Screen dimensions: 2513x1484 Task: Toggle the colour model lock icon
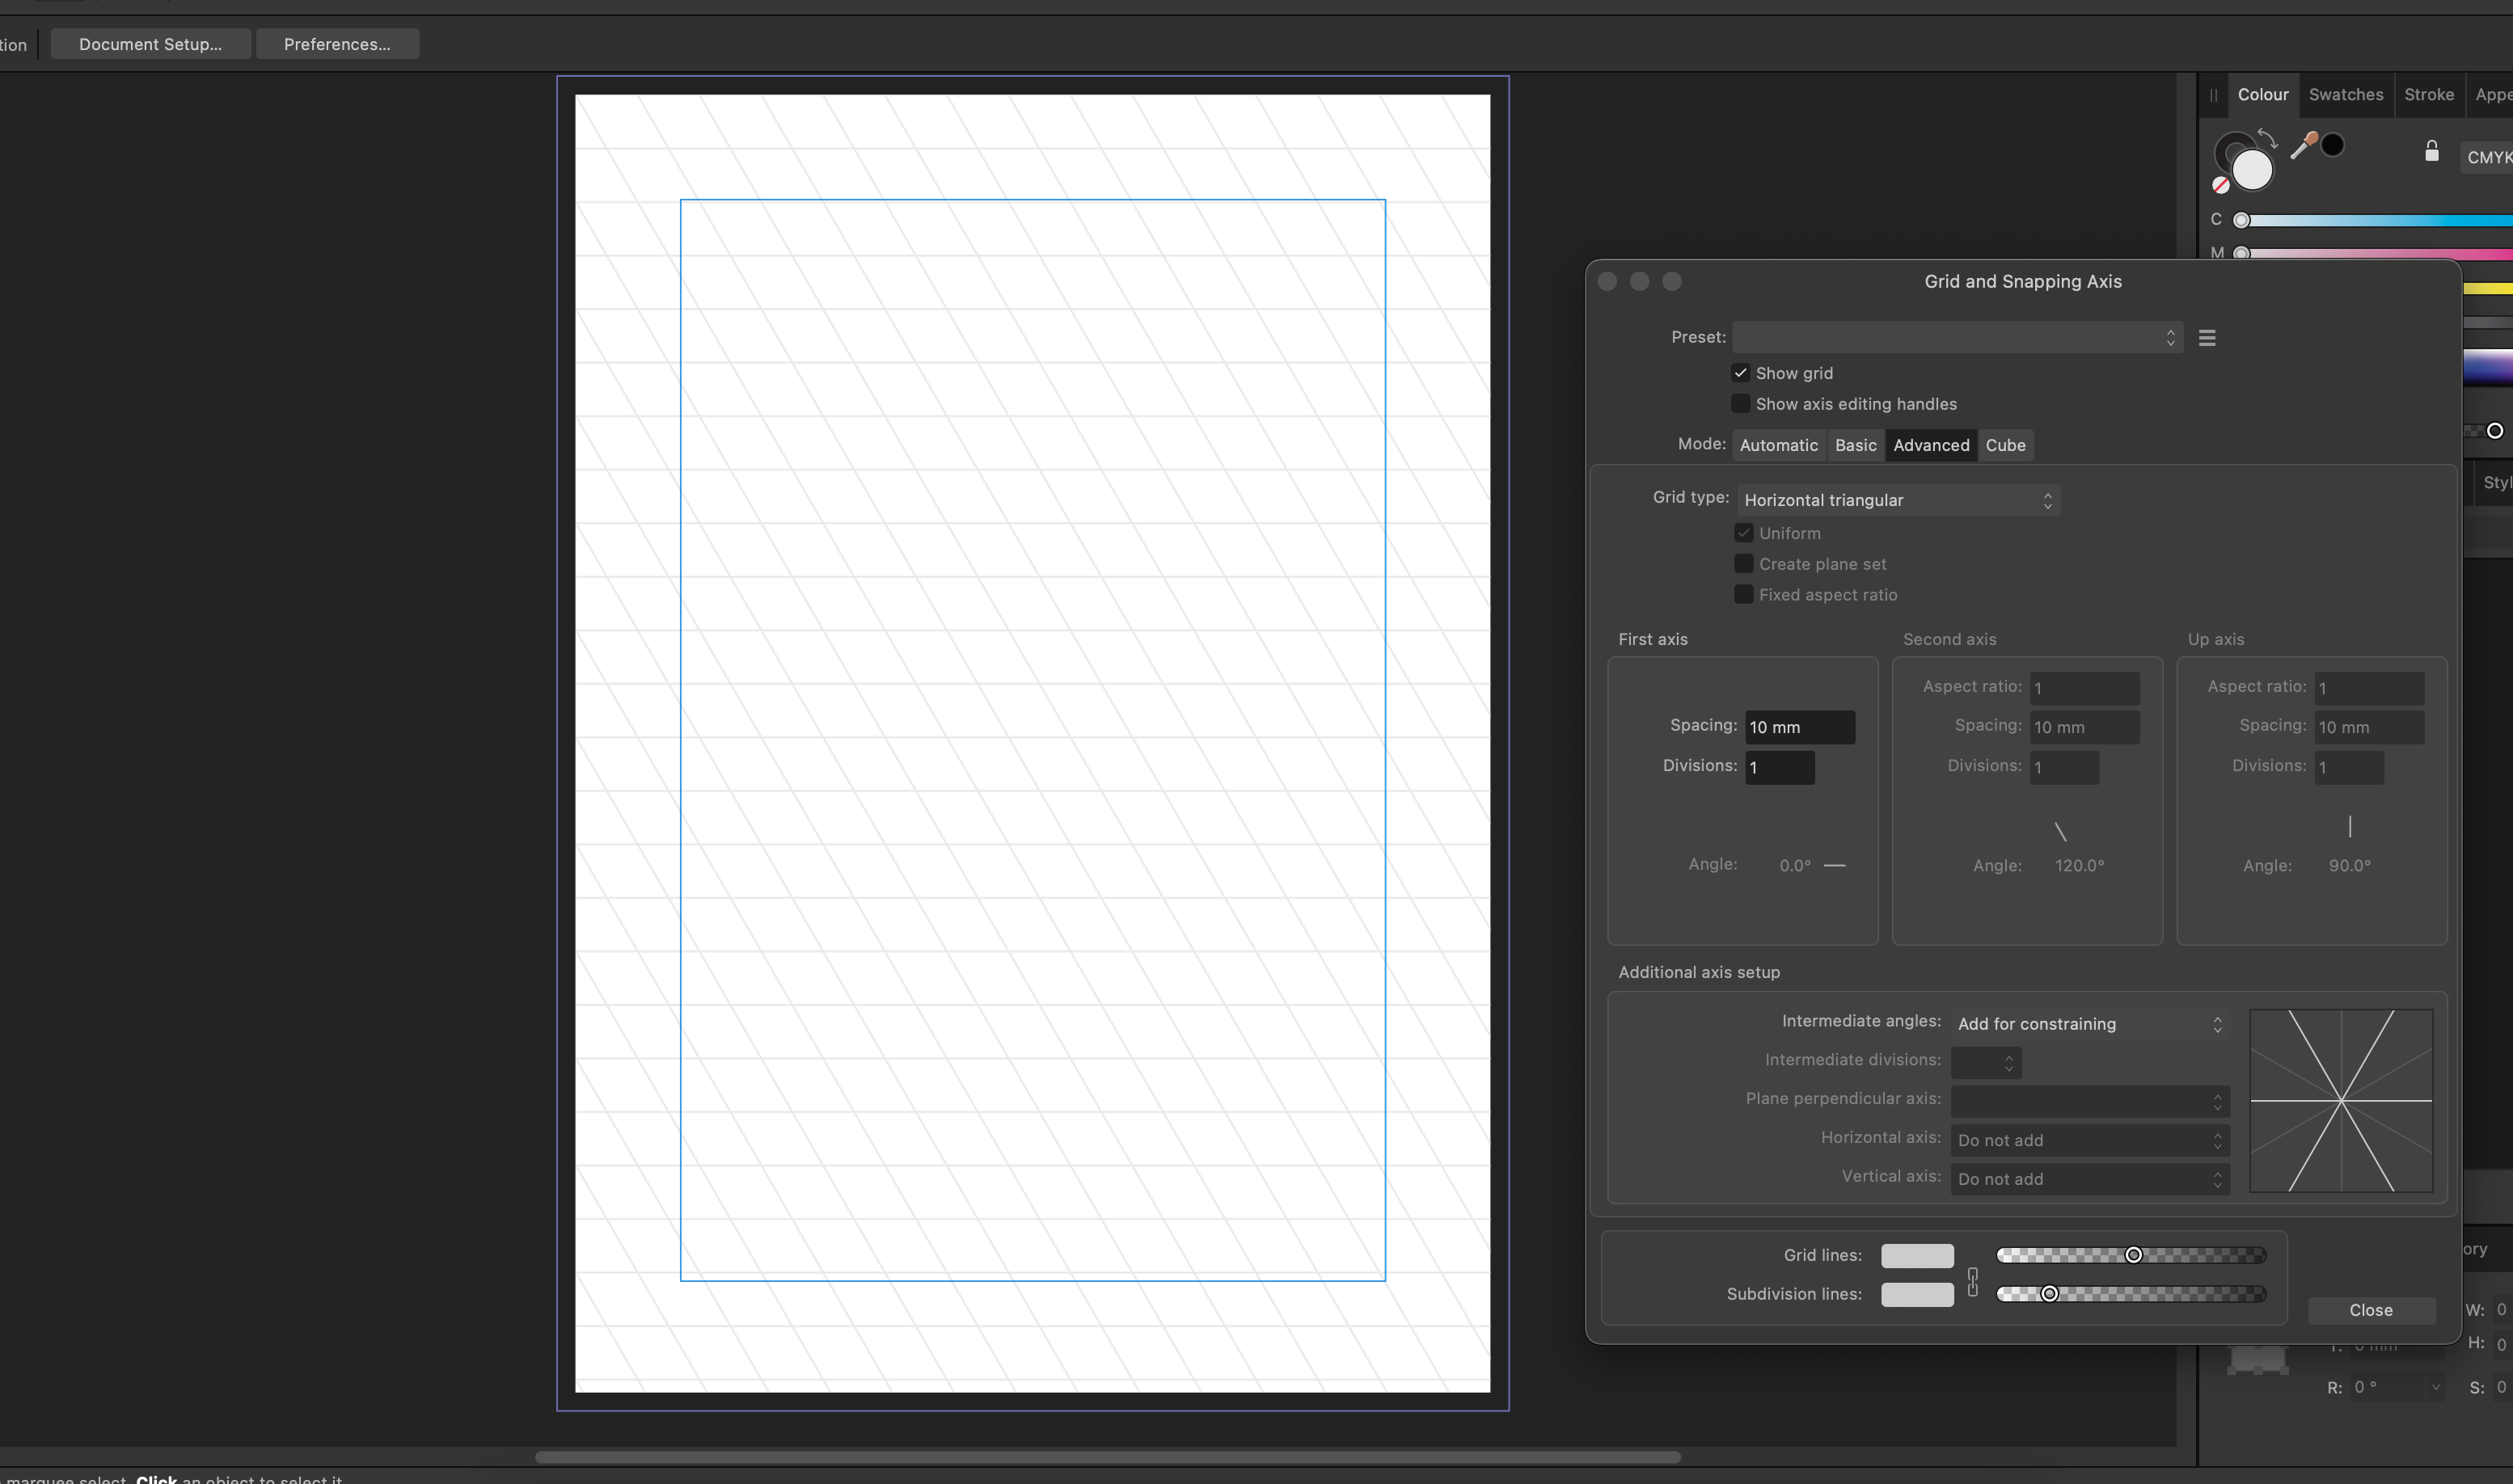[x=2432, y=151]
